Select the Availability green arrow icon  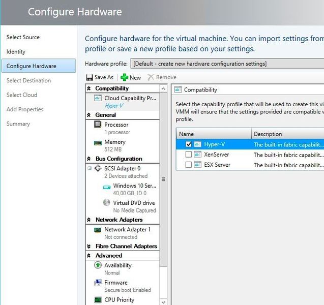98,265
